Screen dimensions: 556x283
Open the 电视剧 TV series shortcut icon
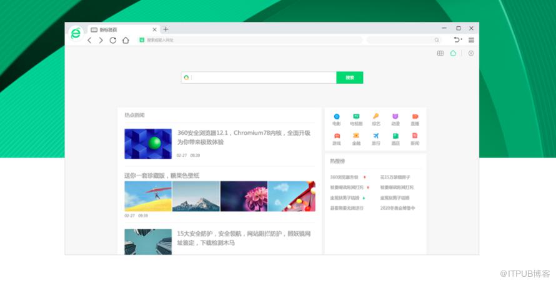point(356,116)
